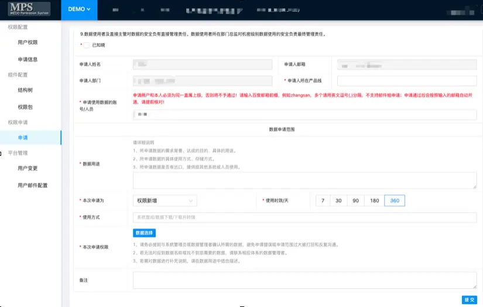Click the 平台管理 section header

18,153
